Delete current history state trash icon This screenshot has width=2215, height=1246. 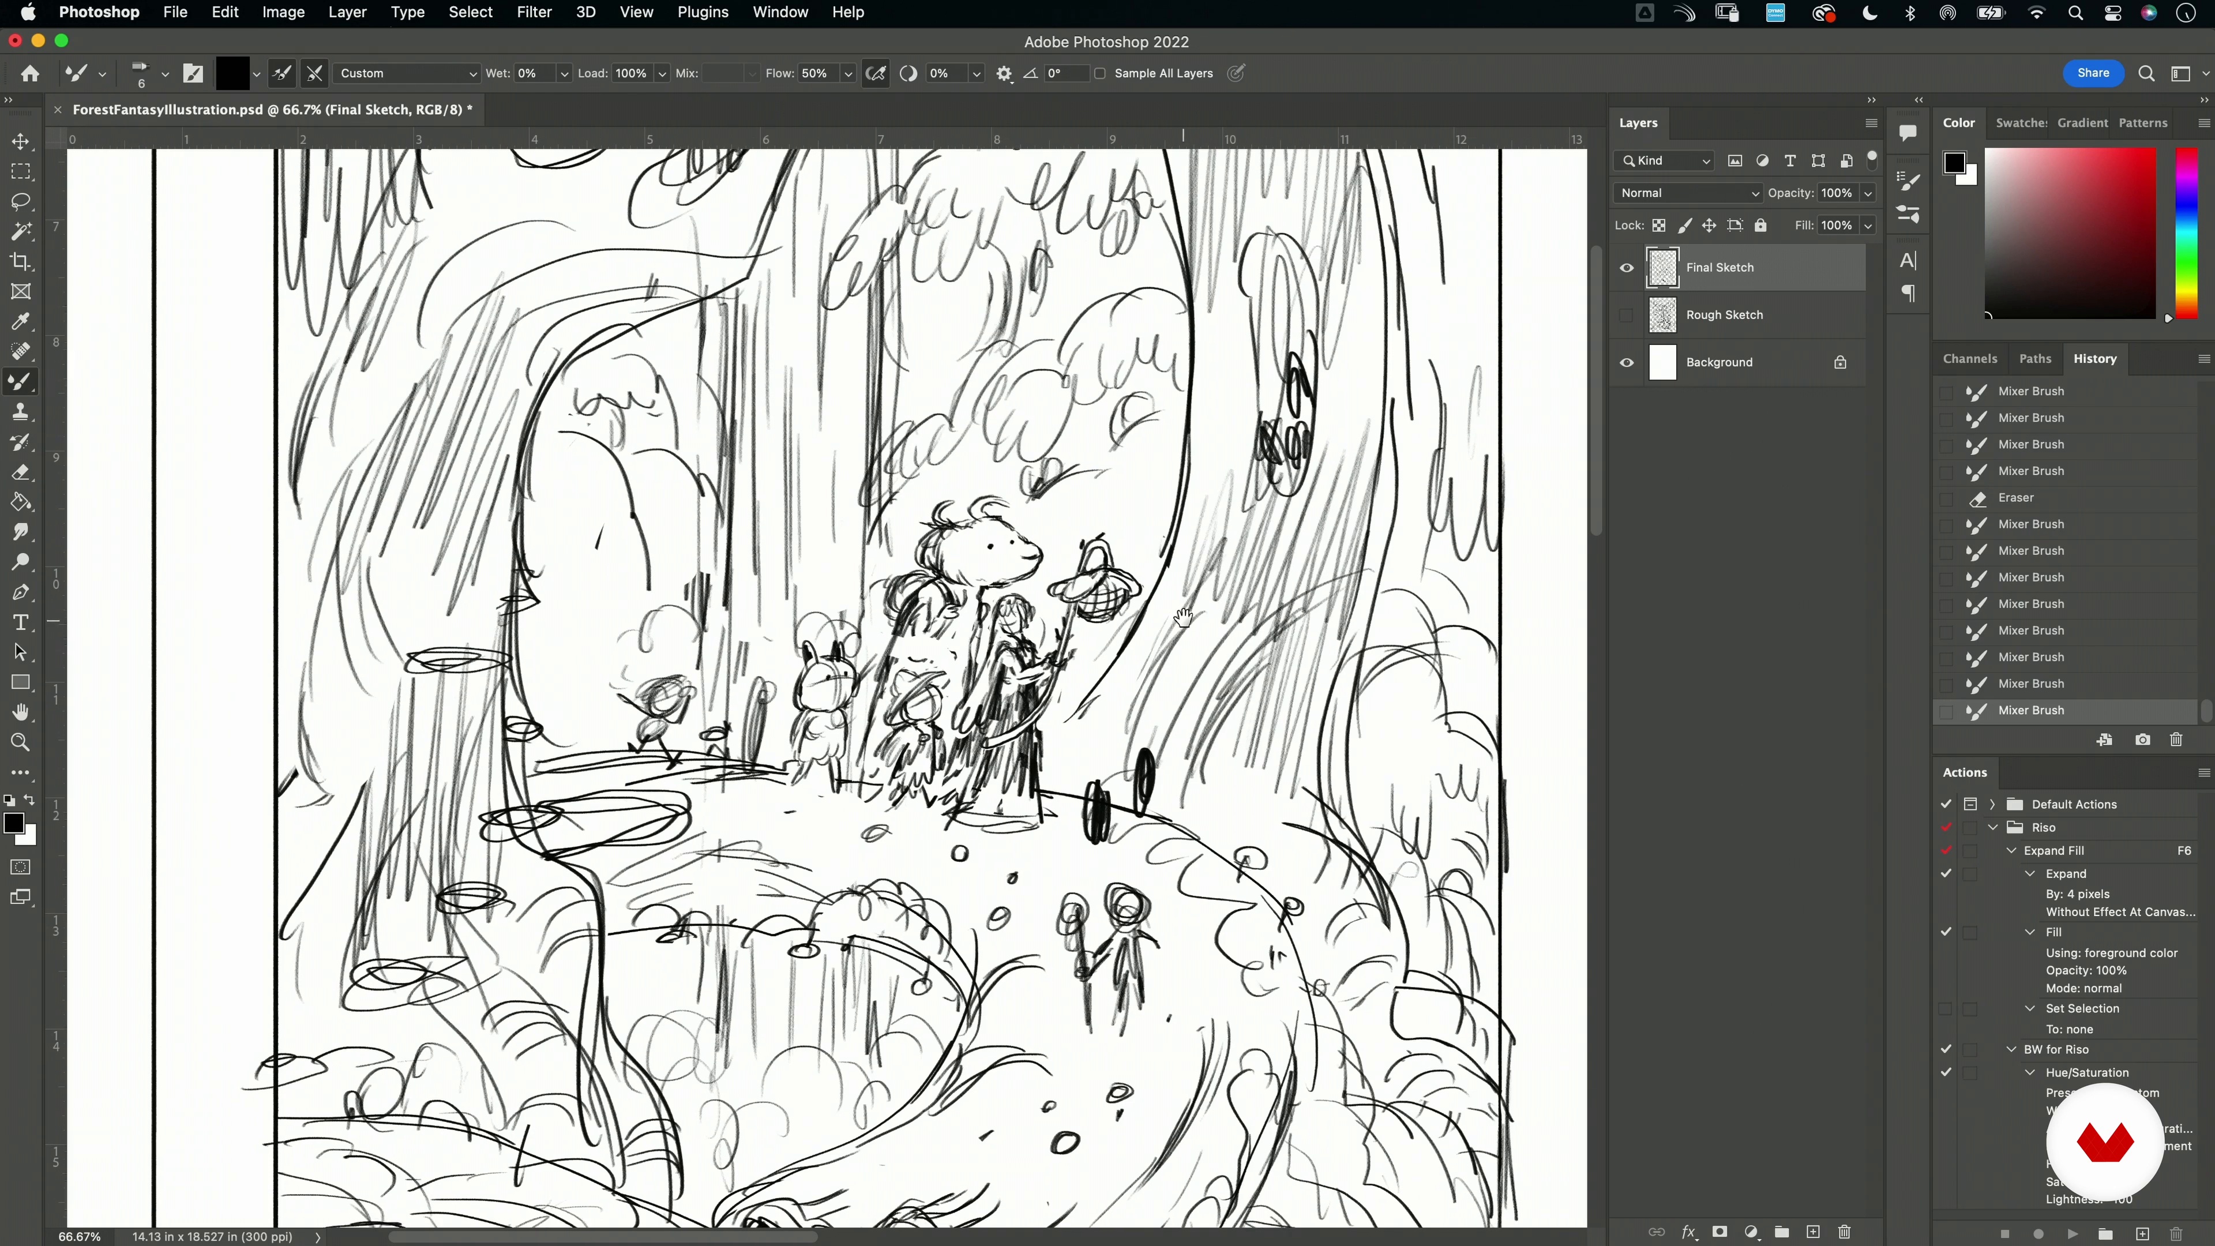tap(2176, 740)
